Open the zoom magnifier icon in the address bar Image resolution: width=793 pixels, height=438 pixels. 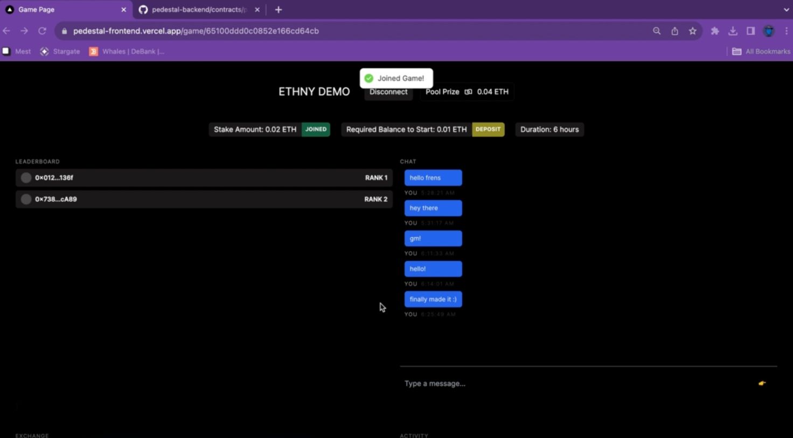(657, 31)
